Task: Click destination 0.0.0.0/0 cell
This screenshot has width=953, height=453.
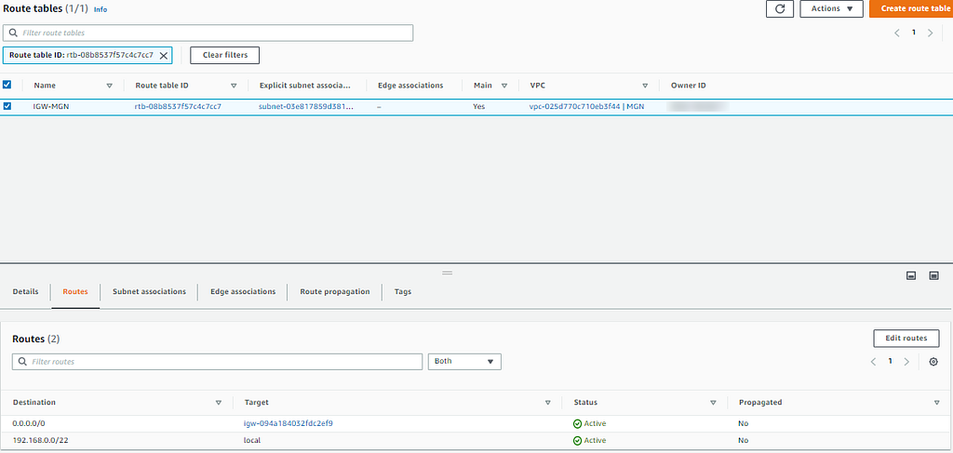Action: [29, 423]
